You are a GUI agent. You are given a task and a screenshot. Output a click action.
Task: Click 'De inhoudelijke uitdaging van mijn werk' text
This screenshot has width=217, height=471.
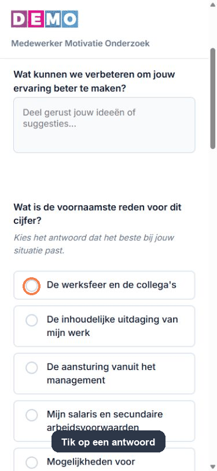click(112, 326)
